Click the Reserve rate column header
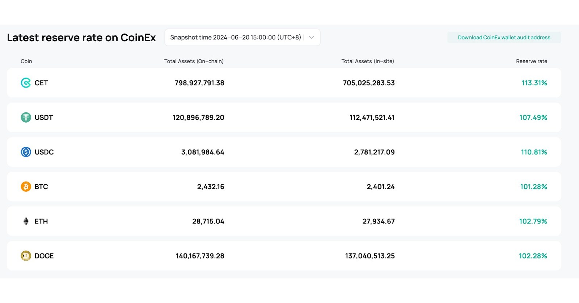The width and height of the screenshot is (579, 303). pos(531,61)
